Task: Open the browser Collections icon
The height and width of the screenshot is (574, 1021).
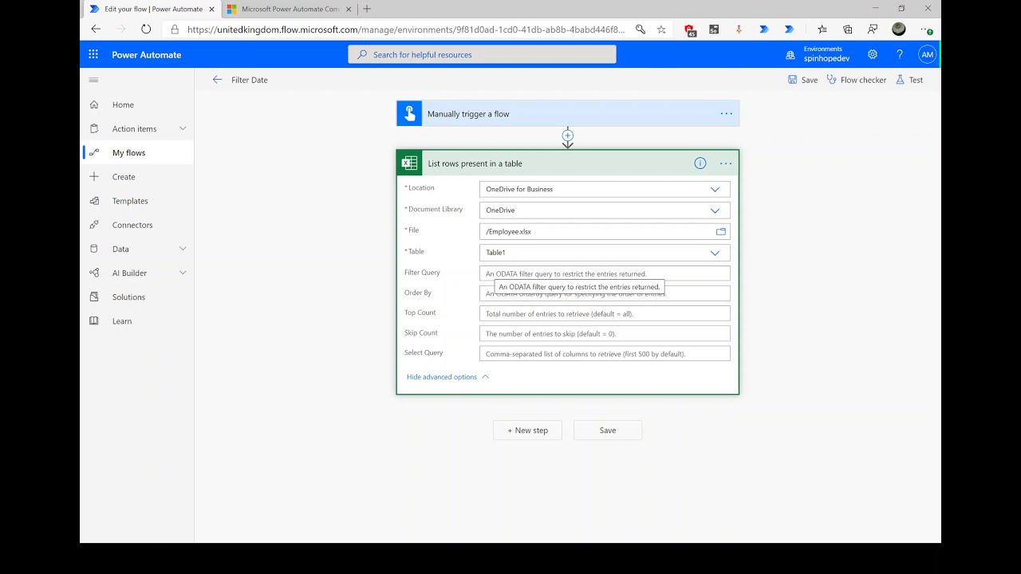Action: [848, 29]
